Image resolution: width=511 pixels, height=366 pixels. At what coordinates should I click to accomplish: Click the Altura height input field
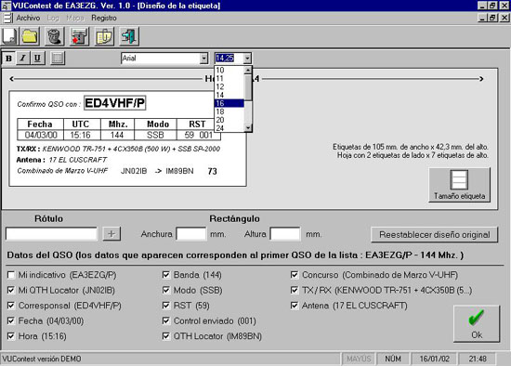285,234
